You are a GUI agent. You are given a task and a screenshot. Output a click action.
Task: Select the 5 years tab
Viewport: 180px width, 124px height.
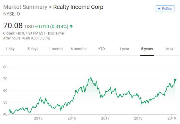[147, 49]
